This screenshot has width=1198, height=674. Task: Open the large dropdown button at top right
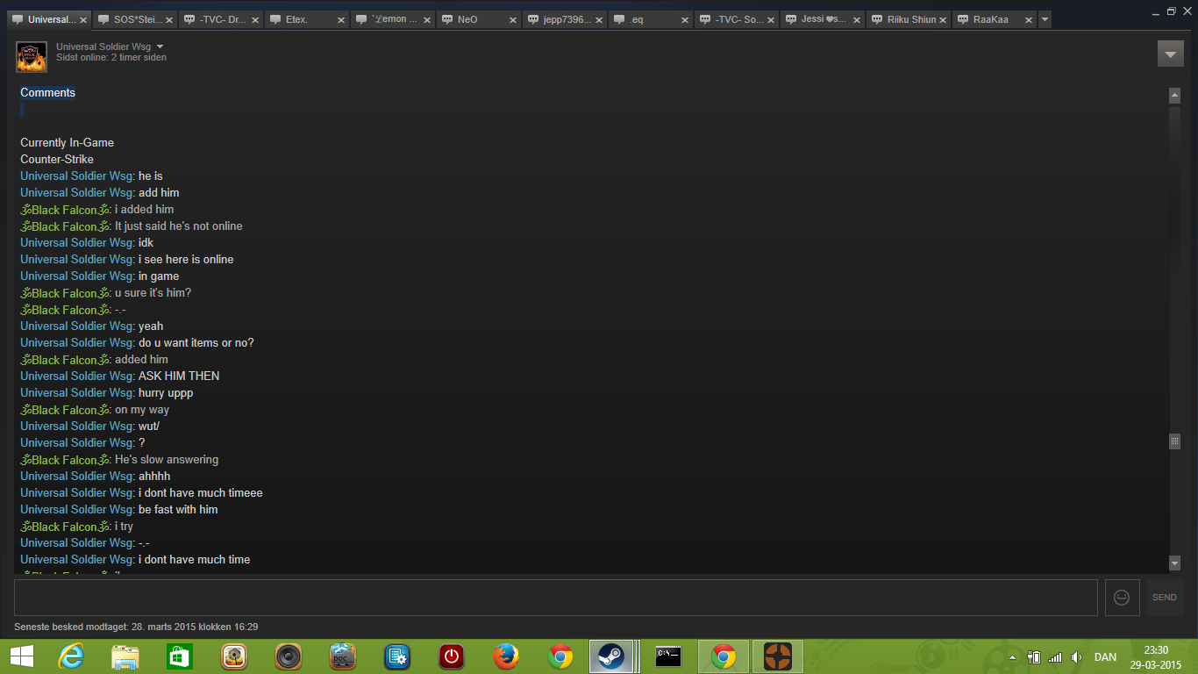[x=1170, y=54]
